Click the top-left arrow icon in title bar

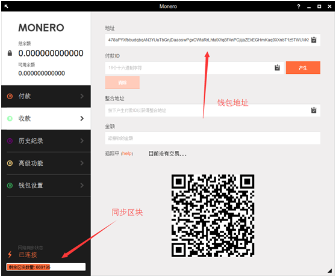click(x=6, y=6)
